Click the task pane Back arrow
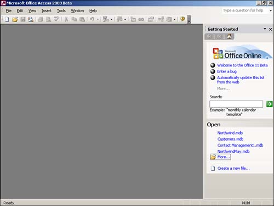Viewport: 274px width, 206px height. 209,37
